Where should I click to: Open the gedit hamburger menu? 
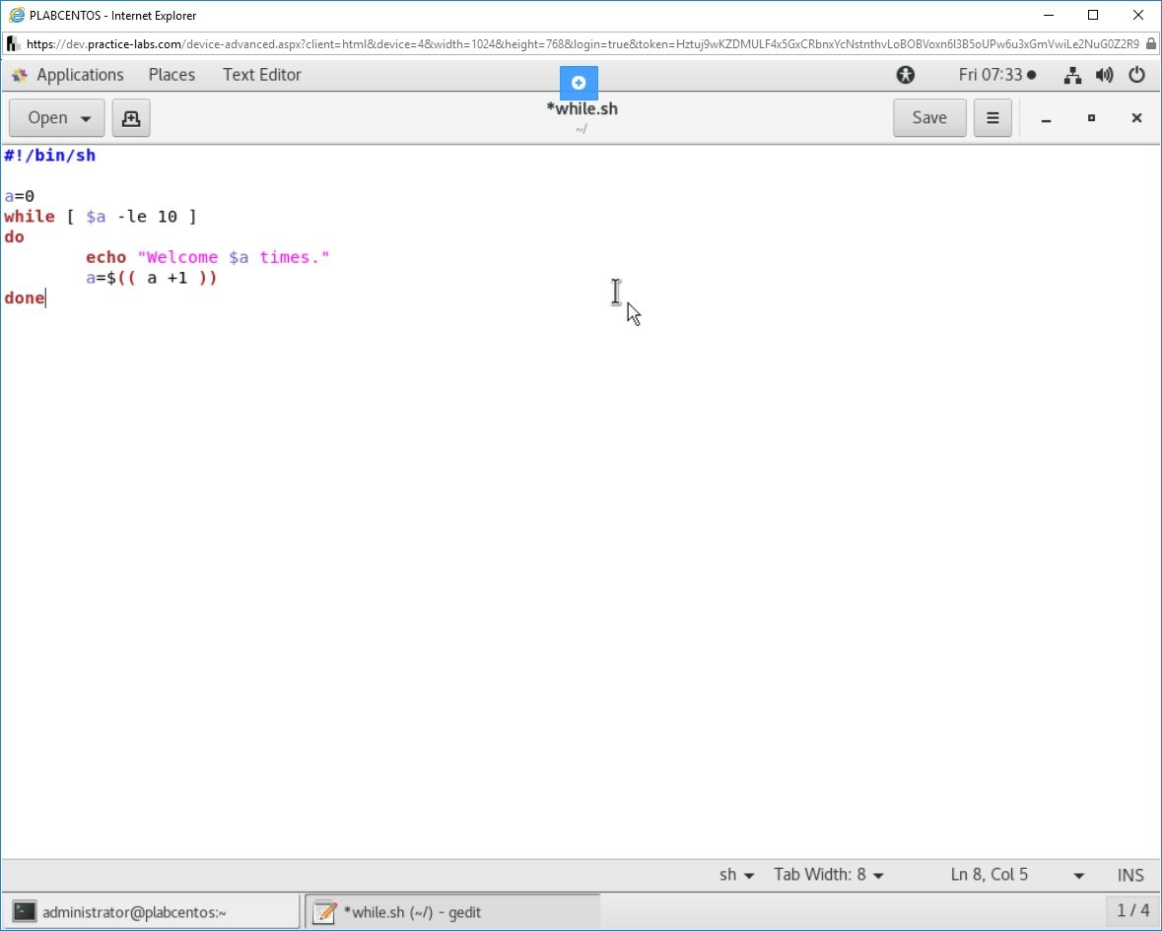992,118
